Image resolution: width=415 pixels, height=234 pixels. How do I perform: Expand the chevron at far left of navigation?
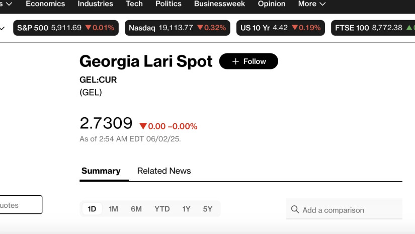click(9, 4)
